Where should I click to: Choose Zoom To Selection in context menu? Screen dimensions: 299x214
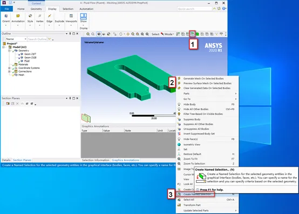pos(207,163)
